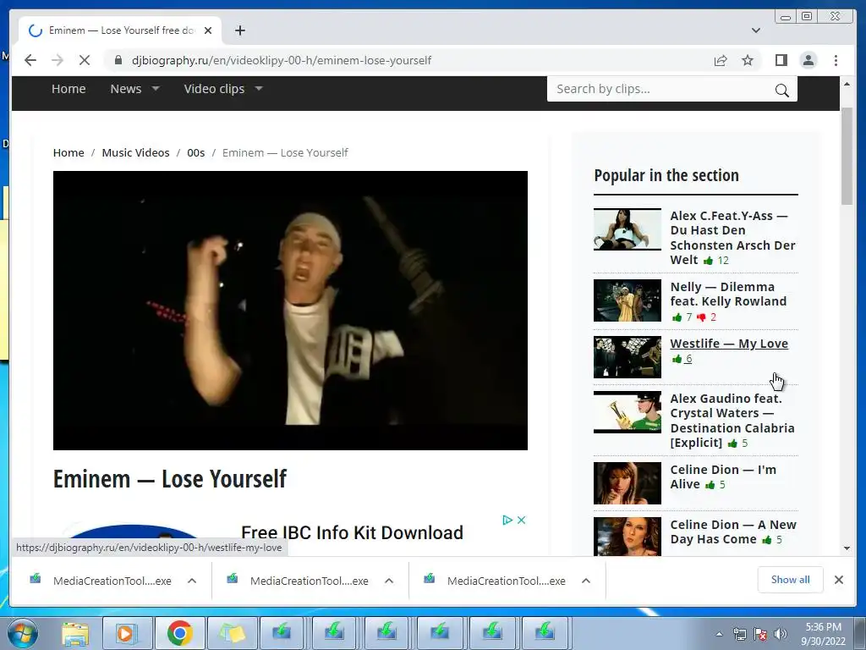
Task: Open Chrome three-dot menu
Action: coord(836,60)
